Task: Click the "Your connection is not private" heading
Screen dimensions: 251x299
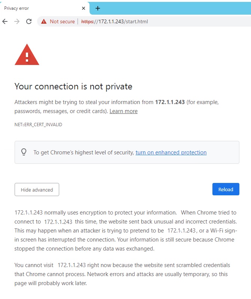Action: point(73,86)
